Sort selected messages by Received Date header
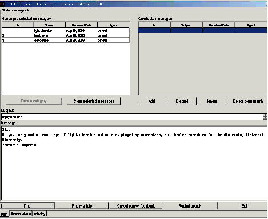The width and height of the screenshot is (268, 219). click(x=82, y=25)
